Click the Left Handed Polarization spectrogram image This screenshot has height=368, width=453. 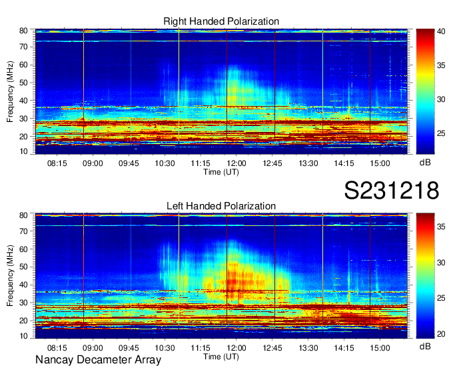coord(221,276)
